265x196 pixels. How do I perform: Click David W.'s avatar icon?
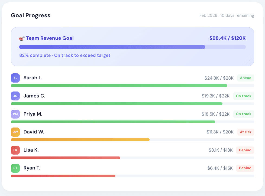[15, 132]
